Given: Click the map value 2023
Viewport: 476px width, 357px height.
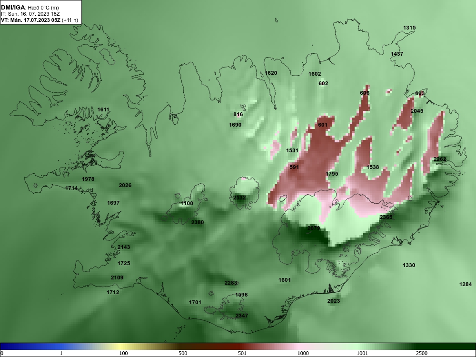Looking at the screenshot, I should (x=334, y=301).
